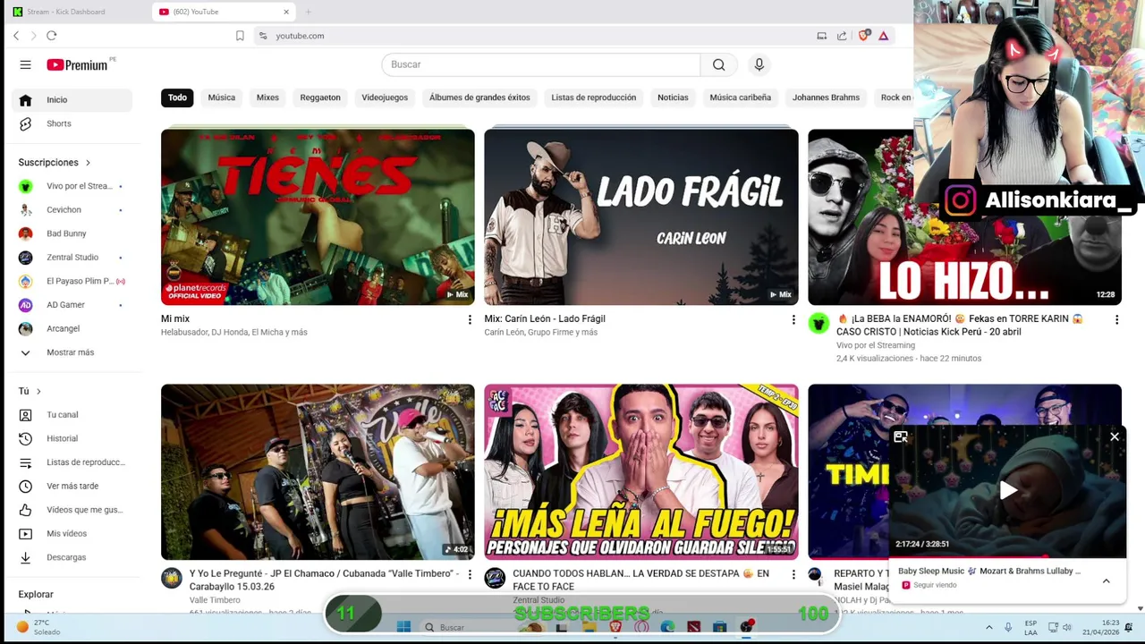Expand the miniplayer to the watch page
Viewport: 1145px width, 644px height.
click(x=901, y=436)
